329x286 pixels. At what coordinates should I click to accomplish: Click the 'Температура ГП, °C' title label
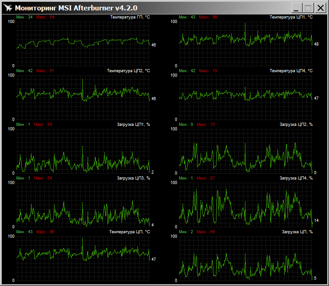pyautogui.click(x=130, y=17)
